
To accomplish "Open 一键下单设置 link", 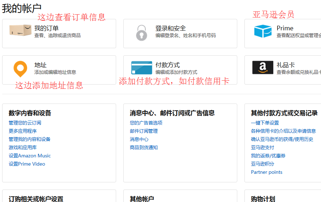I will click(x=265, y=123).
